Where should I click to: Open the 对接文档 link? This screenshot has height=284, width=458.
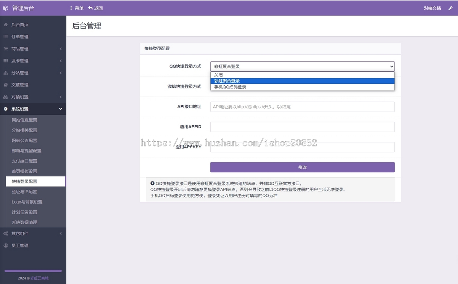pos(432,8)
